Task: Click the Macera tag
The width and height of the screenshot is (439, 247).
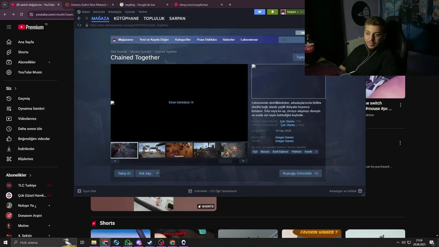Action: pos(265,152)
